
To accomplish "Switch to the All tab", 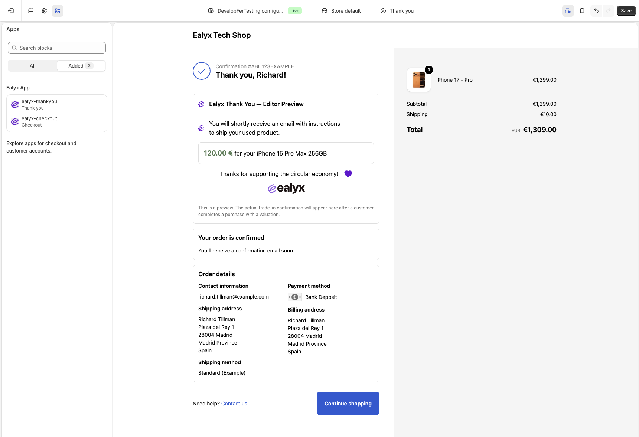I will 33,66.
